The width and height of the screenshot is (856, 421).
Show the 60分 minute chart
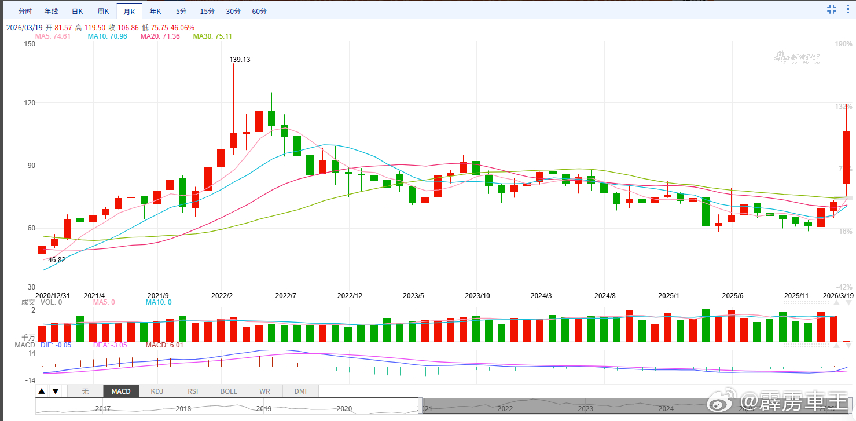(259, 12)
